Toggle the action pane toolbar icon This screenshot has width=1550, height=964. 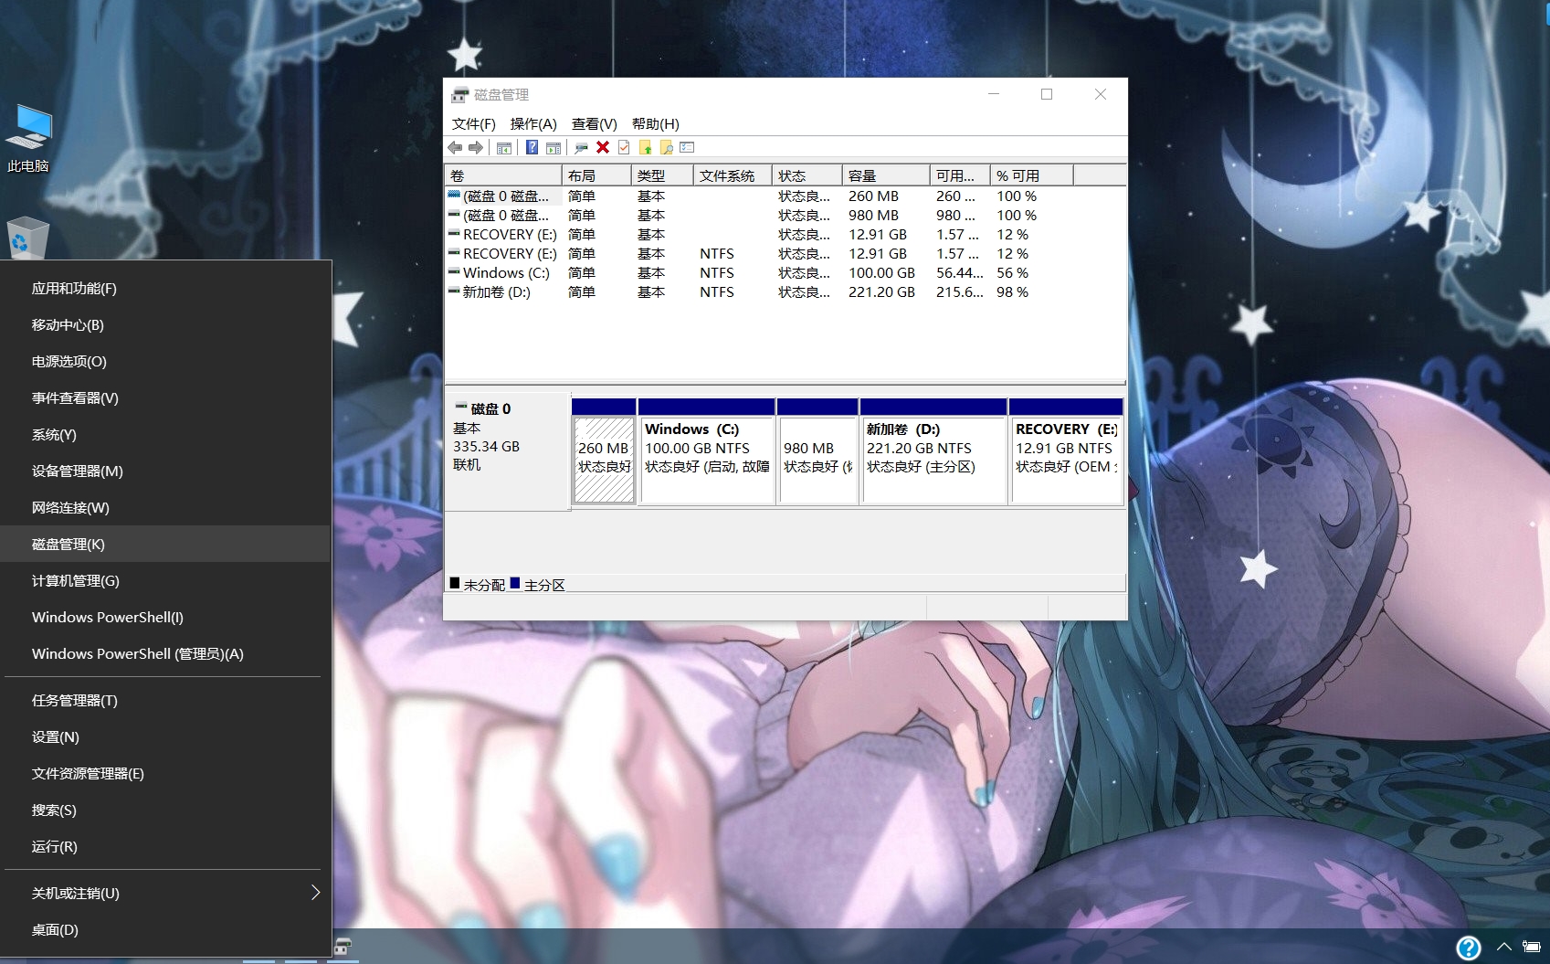click(x=553, y=147)
